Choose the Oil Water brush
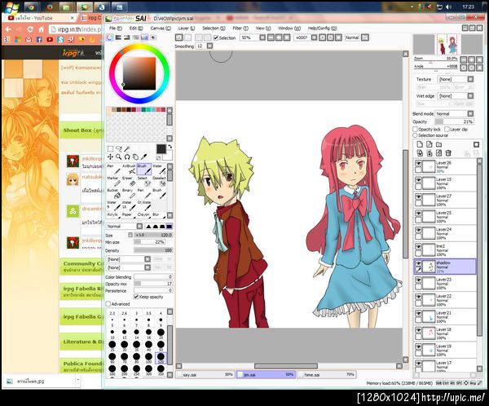The image size is (489, 406). click(144, 205)
